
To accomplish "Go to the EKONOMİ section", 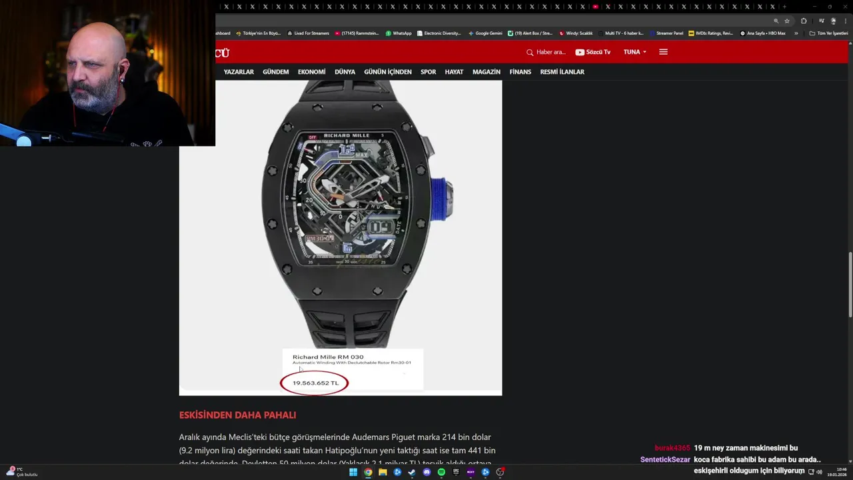I will [x=312, y=72].
